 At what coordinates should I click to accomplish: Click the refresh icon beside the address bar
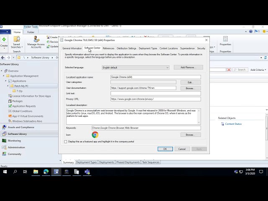pyautogui.click(x=265, y=58)
